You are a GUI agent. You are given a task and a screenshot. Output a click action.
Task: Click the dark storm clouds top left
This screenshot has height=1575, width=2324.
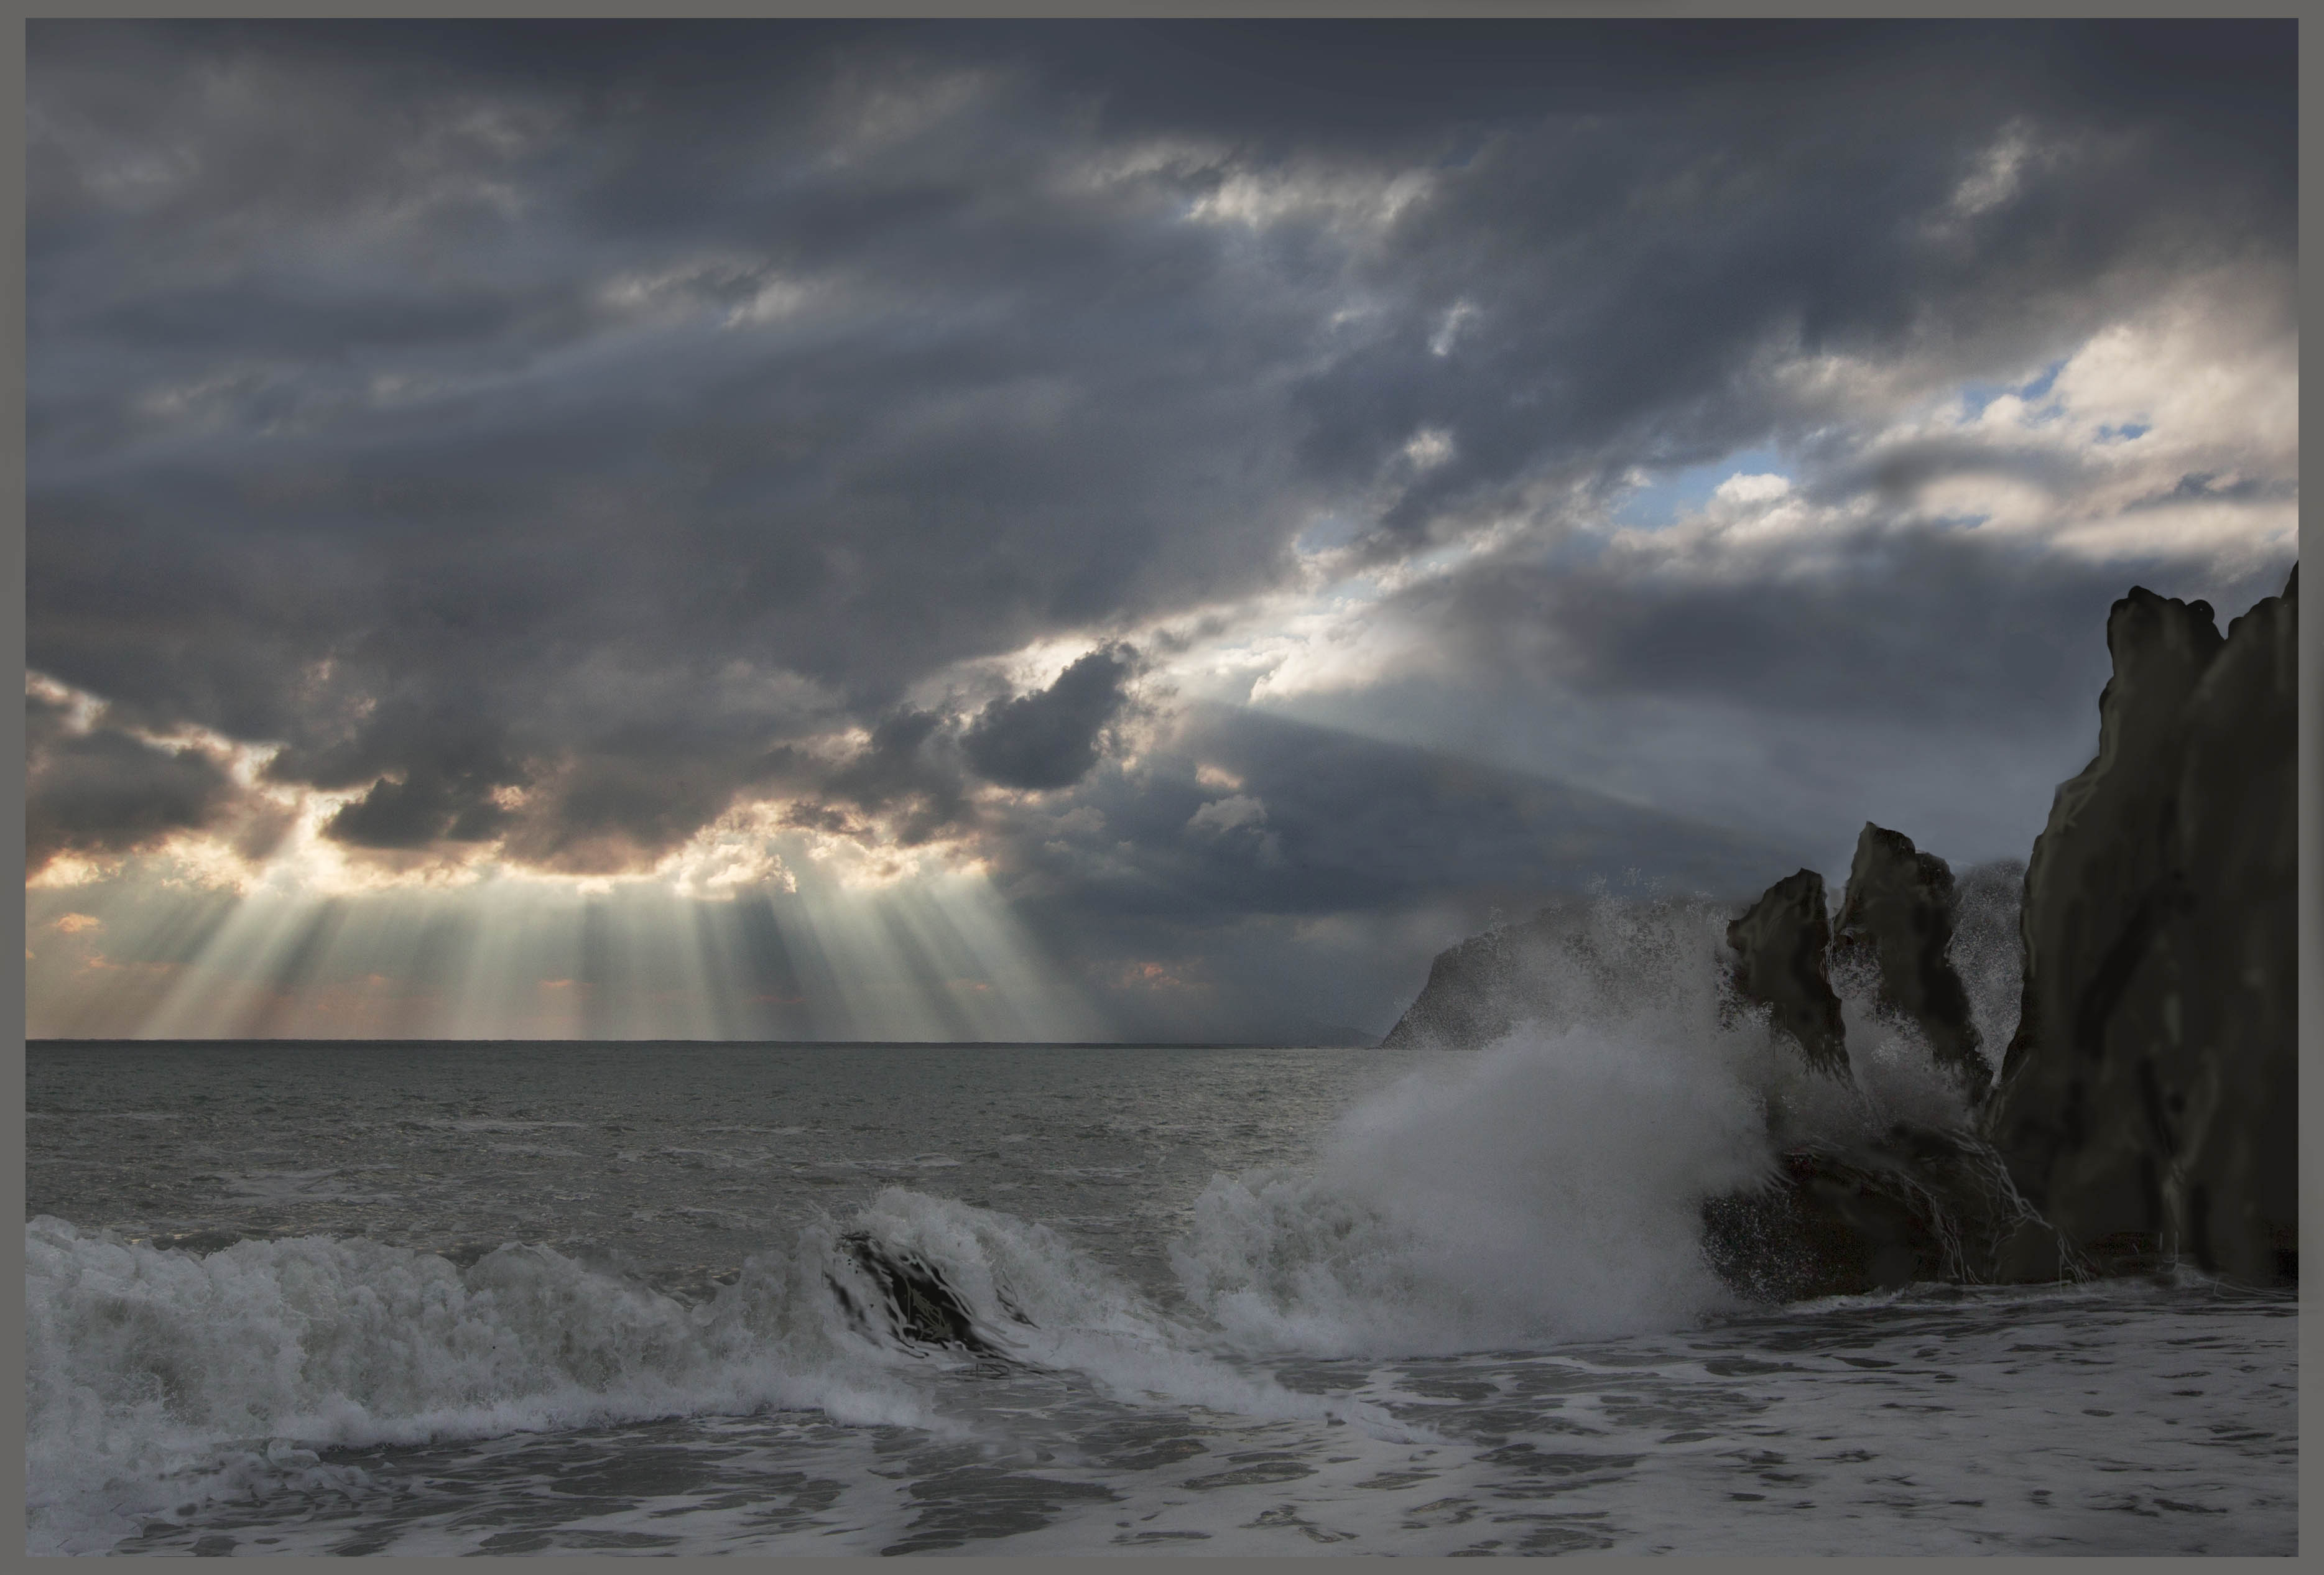[x=300, y=250]
